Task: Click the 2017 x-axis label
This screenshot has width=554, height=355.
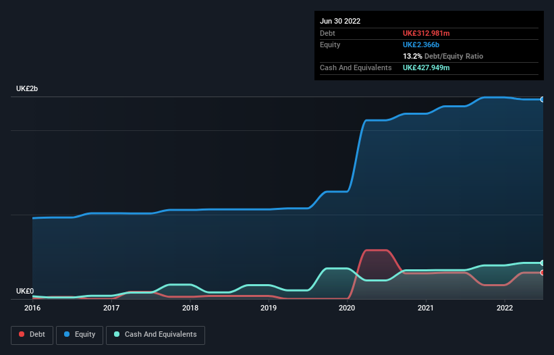Action: [x=111, y=308]
